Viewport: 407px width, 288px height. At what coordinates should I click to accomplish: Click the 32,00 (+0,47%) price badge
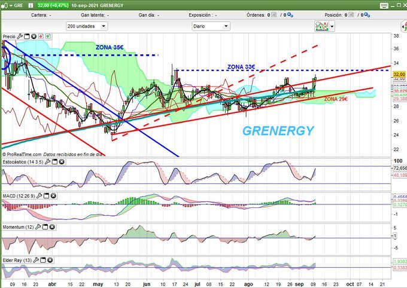[53, 5]
